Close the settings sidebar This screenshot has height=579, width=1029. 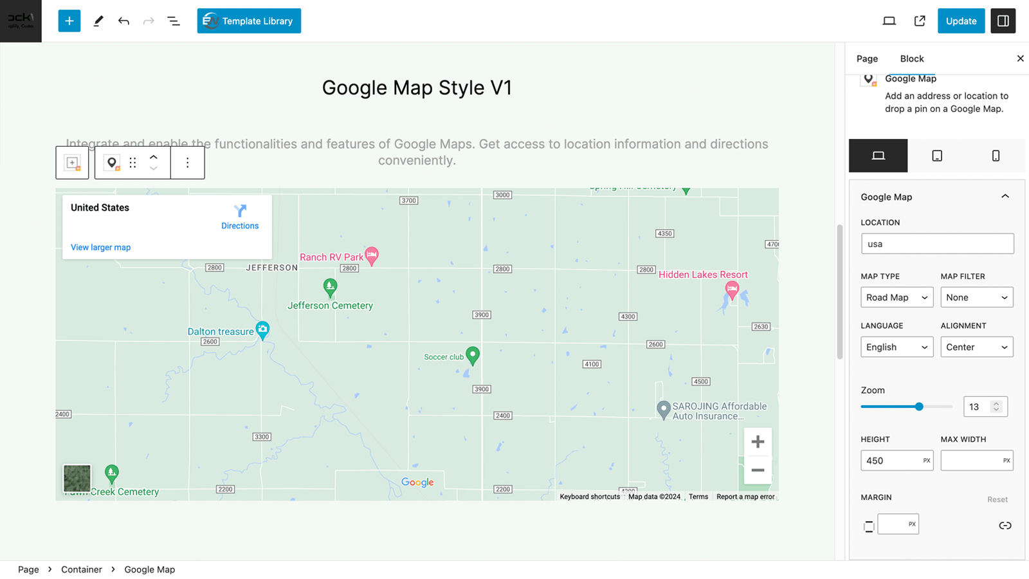point(1020,59)
